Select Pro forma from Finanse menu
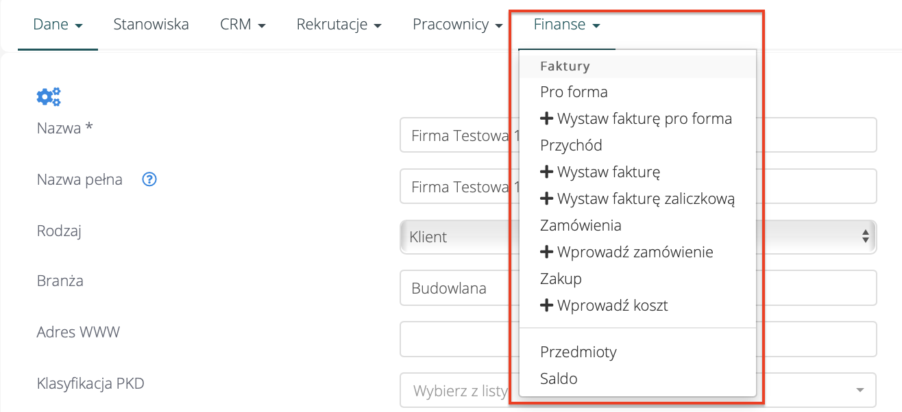Viewport: 902px width, 412px height. (x=574, y=92)
